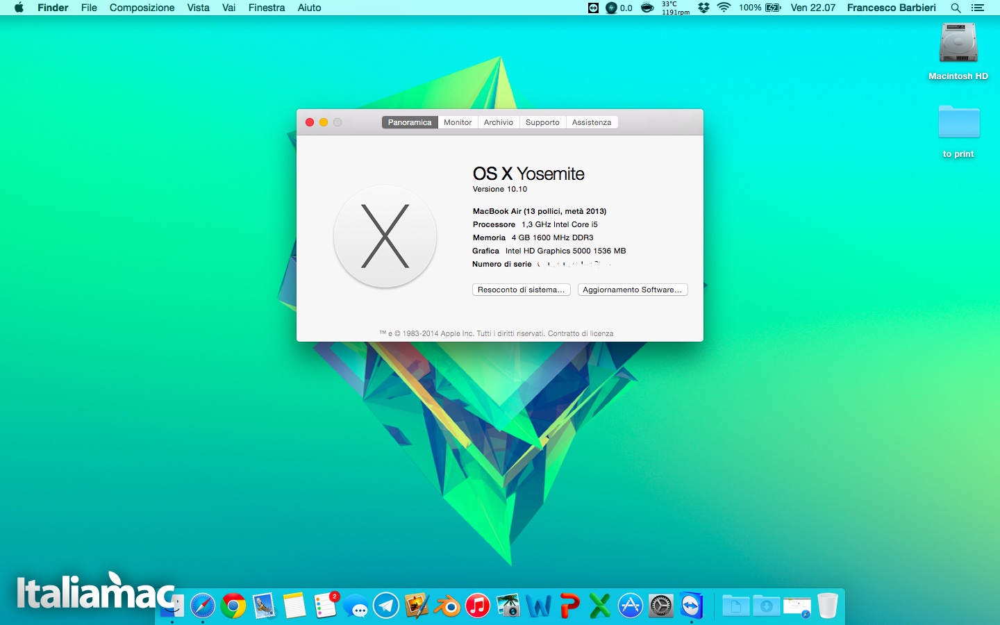Open the yellow Notes app in Dock

tap(294, 606)
